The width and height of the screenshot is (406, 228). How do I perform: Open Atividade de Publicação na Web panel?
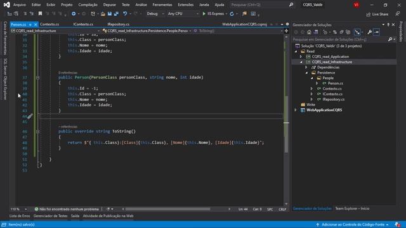(108, 216)
